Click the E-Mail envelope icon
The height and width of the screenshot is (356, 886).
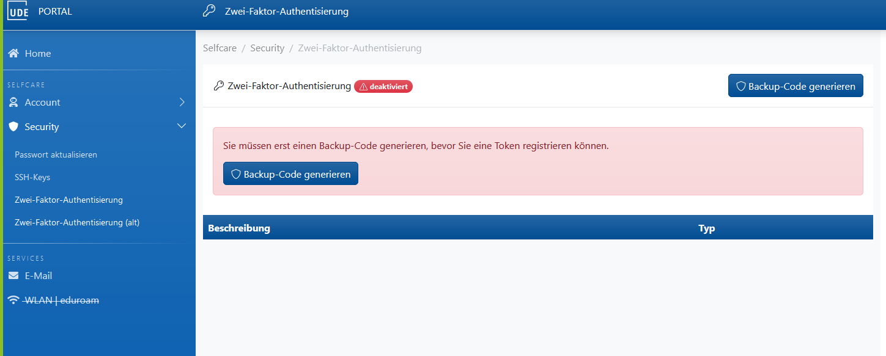[x=13, y=276]
